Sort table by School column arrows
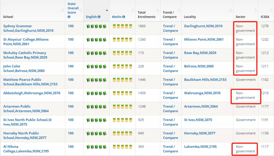274x156 pixels. pyautogui.click(x=62, y=10)
